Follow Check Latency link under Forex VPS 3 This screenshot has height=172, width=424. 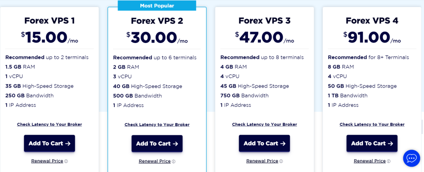click(264, 124)
